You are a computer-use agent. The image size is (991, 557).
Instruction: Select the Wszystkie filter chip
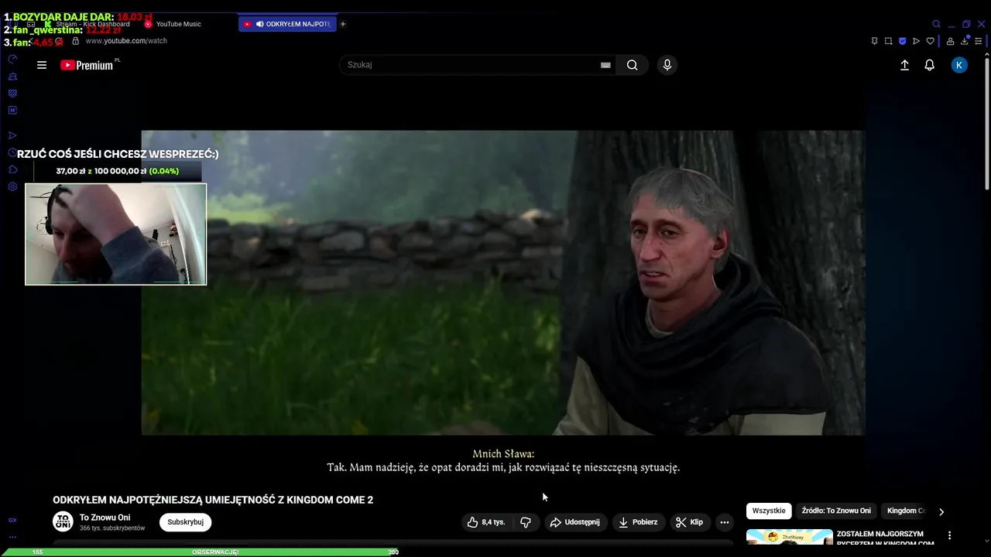click(x=769, y=511)
